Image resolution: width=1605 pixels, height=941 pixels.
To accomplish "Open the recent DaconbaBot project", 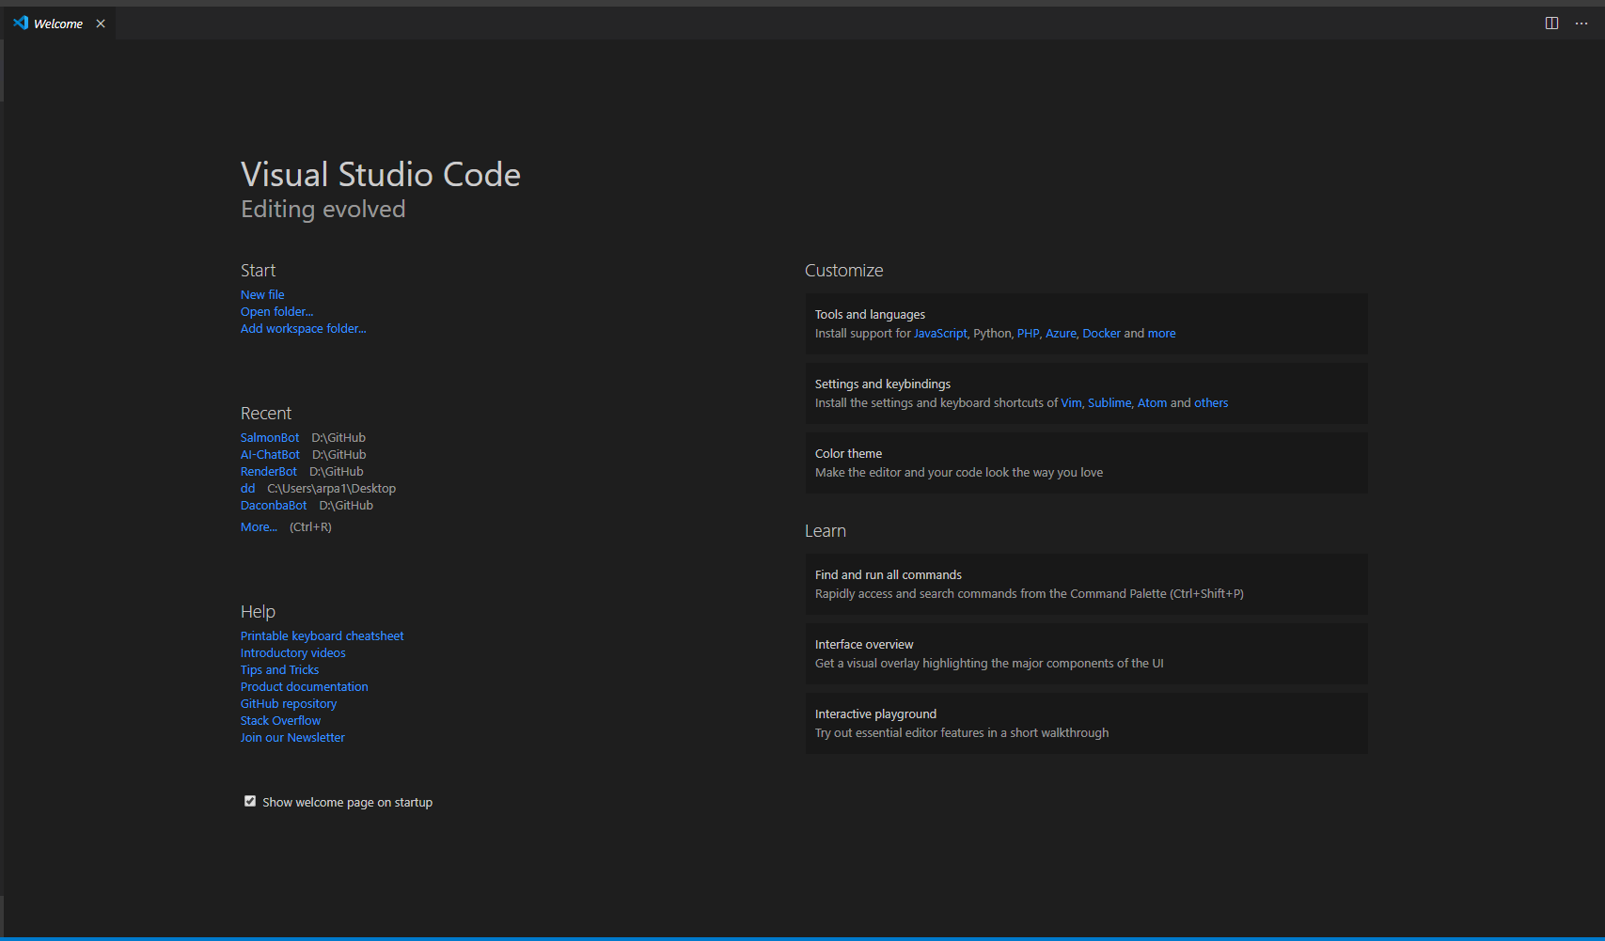I will click(274, 505).
